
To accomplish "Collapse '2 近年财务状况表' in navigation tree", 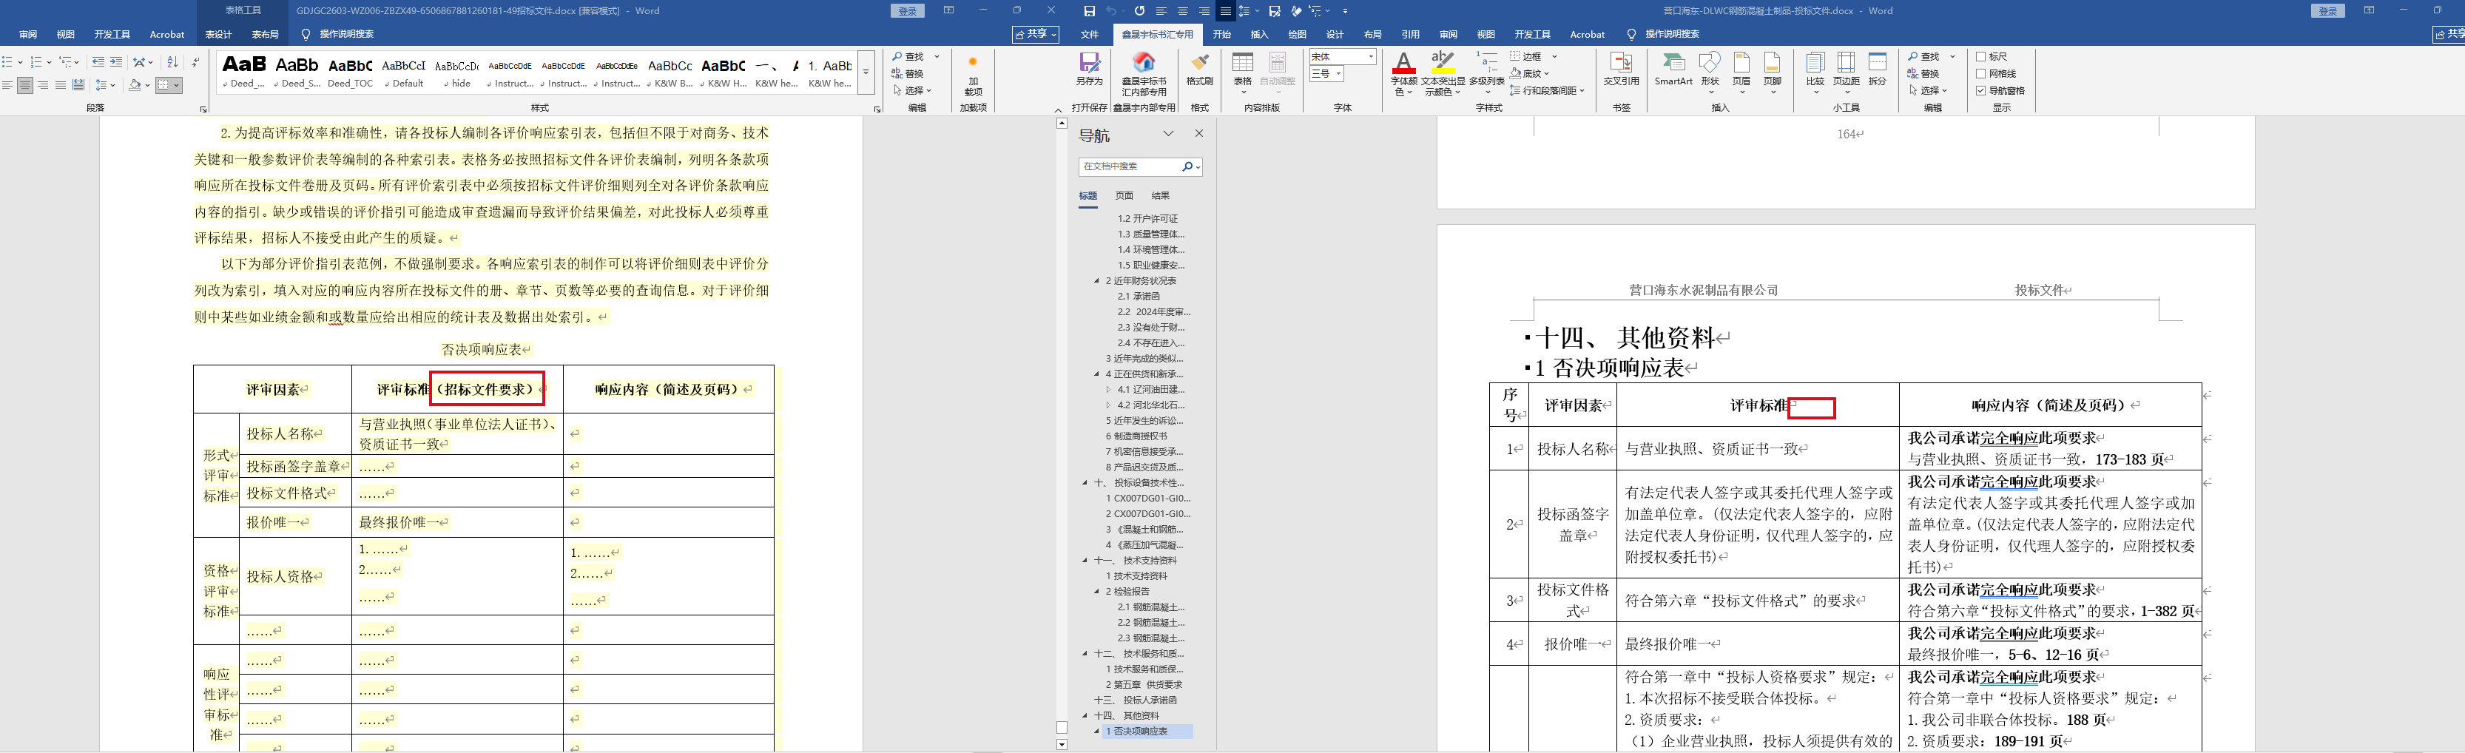I will pyautogui.click(x=1098, y=281).
